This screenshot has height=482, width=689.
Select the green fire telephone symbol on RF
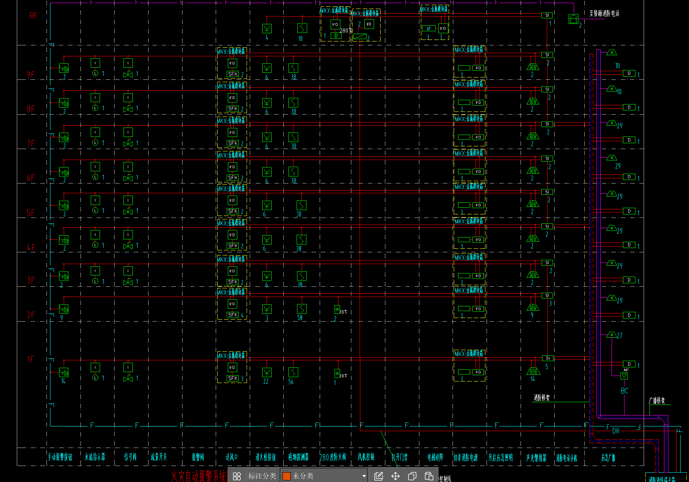(x=573, y=19)
